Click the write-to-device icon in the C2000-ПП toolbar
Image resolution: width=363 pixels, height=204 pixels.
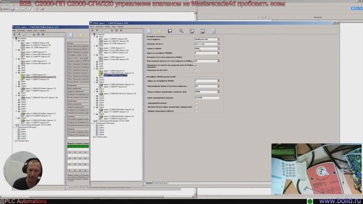tap(202, 31)
